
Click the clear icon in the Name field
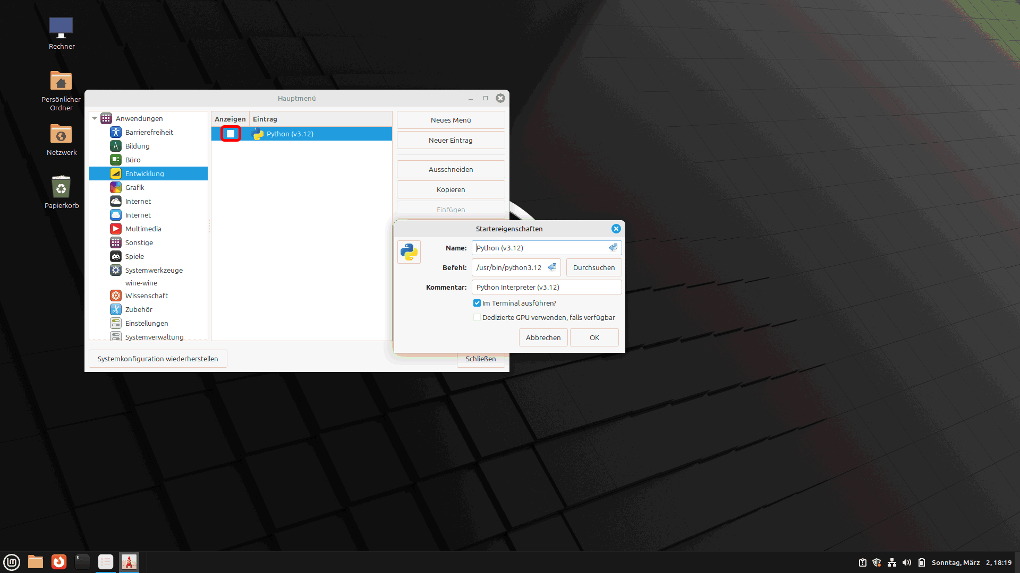point(613,248)
